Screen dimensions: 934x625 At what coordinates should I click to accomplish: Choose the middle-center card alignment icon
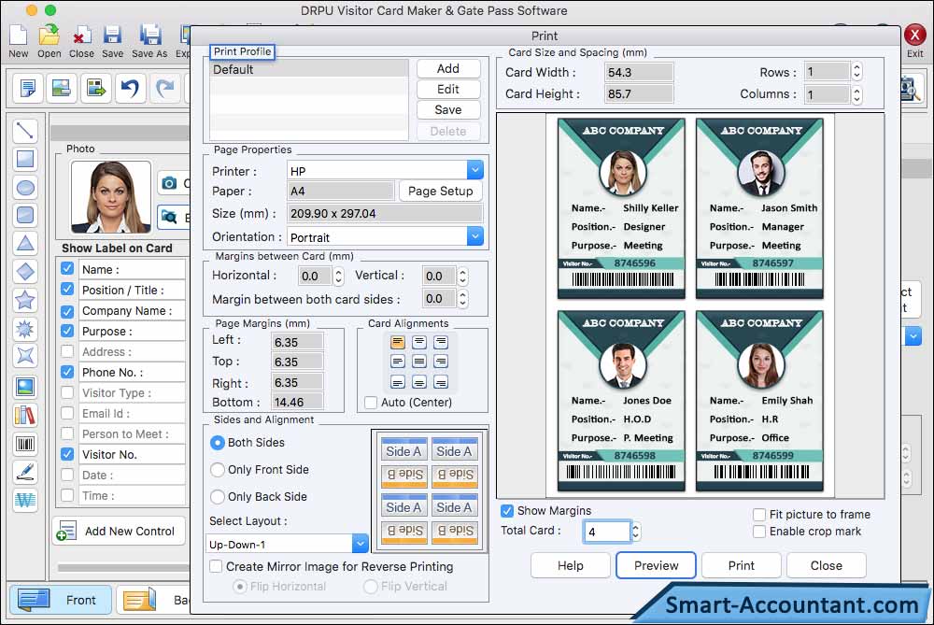tap(419, 362)
